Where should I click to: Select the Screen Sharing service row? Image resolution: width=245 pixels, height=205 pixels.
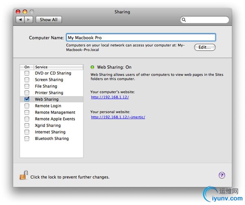click(x=51, y=79)
